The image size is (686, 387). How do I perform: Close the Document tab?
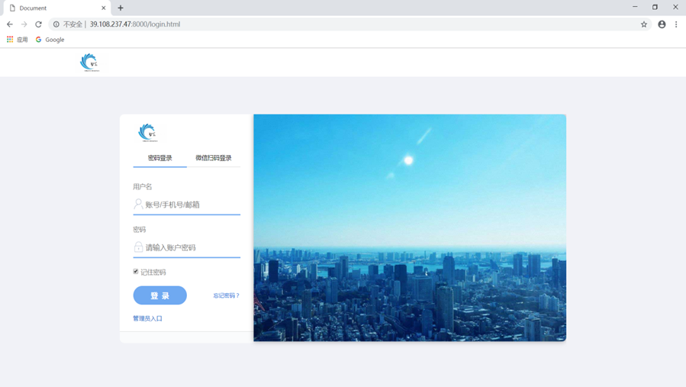point(103,8)
